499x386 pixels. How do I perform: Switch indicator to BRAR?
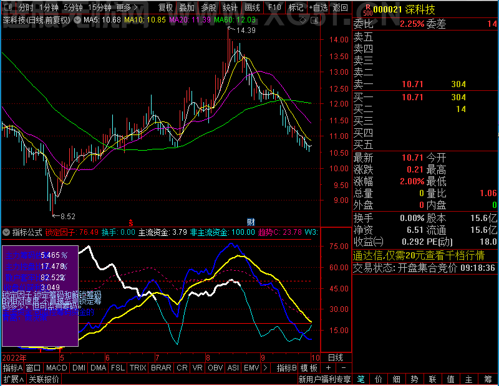click(161, 368)
